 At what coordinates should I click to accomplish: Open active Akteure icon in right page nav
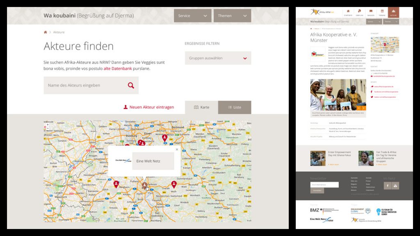(x=393, y=12)
